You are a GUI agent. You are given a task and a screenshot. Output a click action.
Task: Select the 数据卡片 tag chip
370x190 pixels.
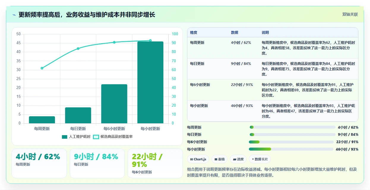[260, 159]
